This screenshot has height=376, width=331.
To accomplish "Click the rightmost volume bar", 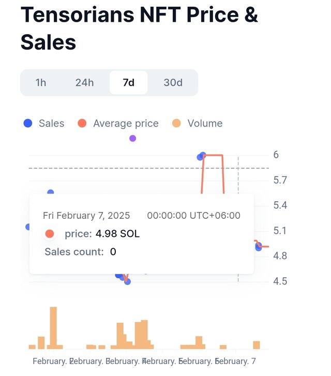I will (x=257, y=345).
